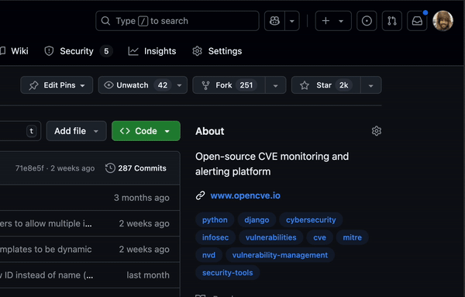This screenshot has width=465, height=297.
Task: Edit About details gear icon
Action: click(377, 131)
